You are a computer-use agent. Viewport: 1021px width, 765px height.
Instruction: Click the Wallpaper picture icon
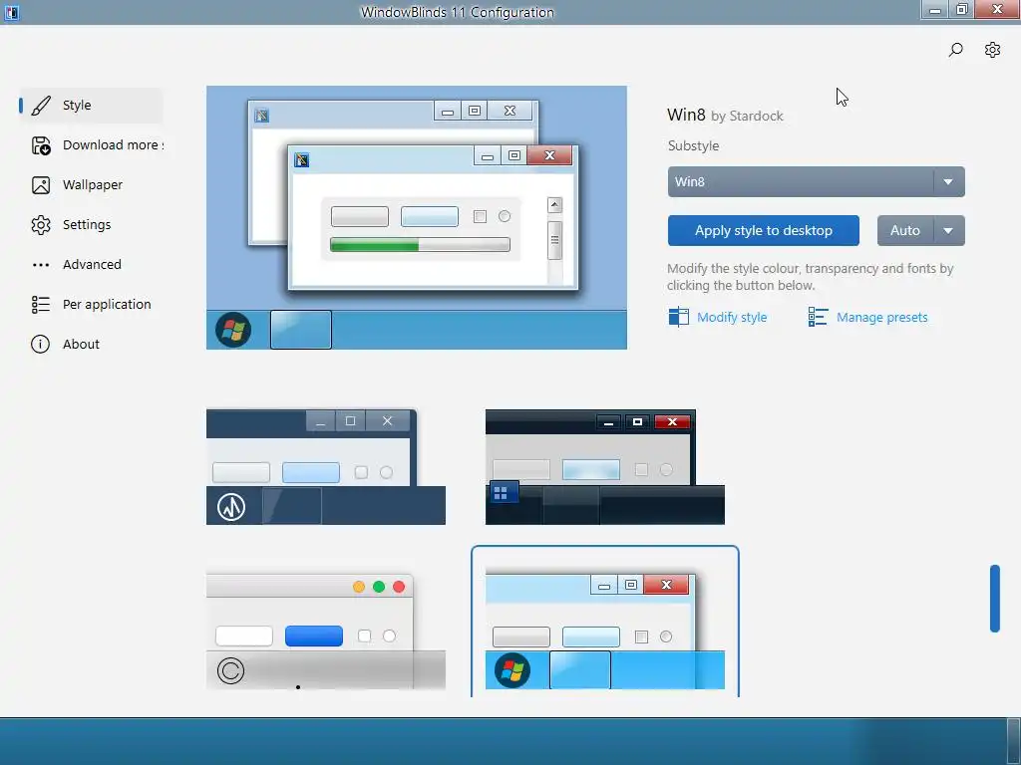pos(41,185)
